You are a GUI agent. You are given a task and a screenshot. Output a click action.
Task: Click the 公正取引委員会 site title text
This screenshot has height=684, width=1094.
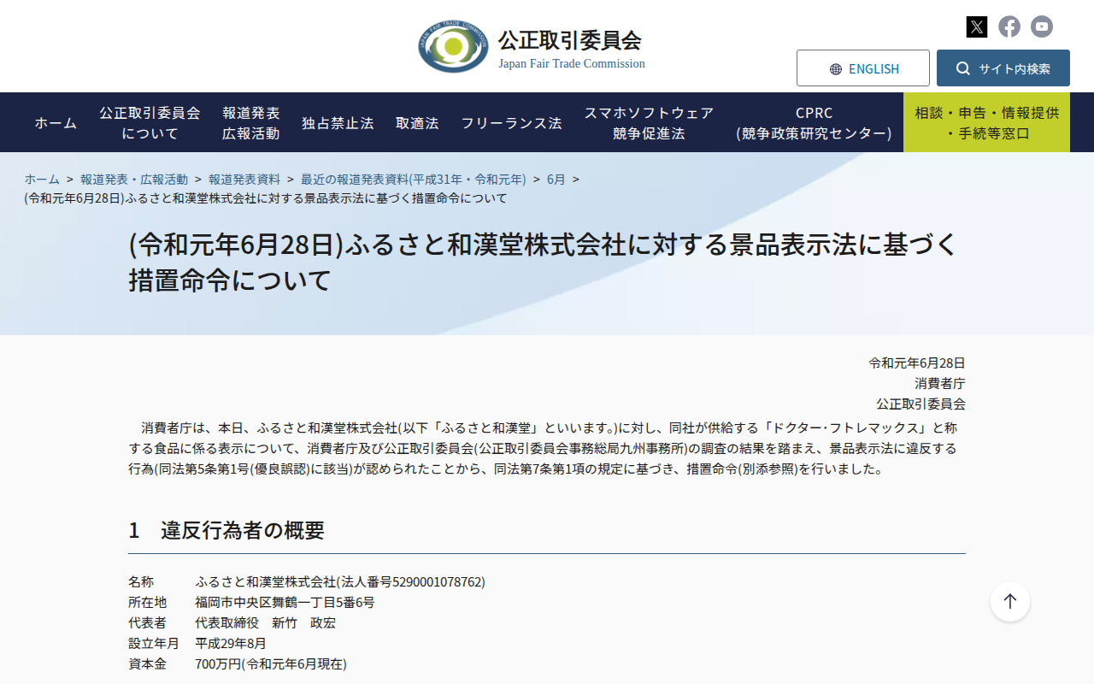pyautogui.click(x=570, y=40)
